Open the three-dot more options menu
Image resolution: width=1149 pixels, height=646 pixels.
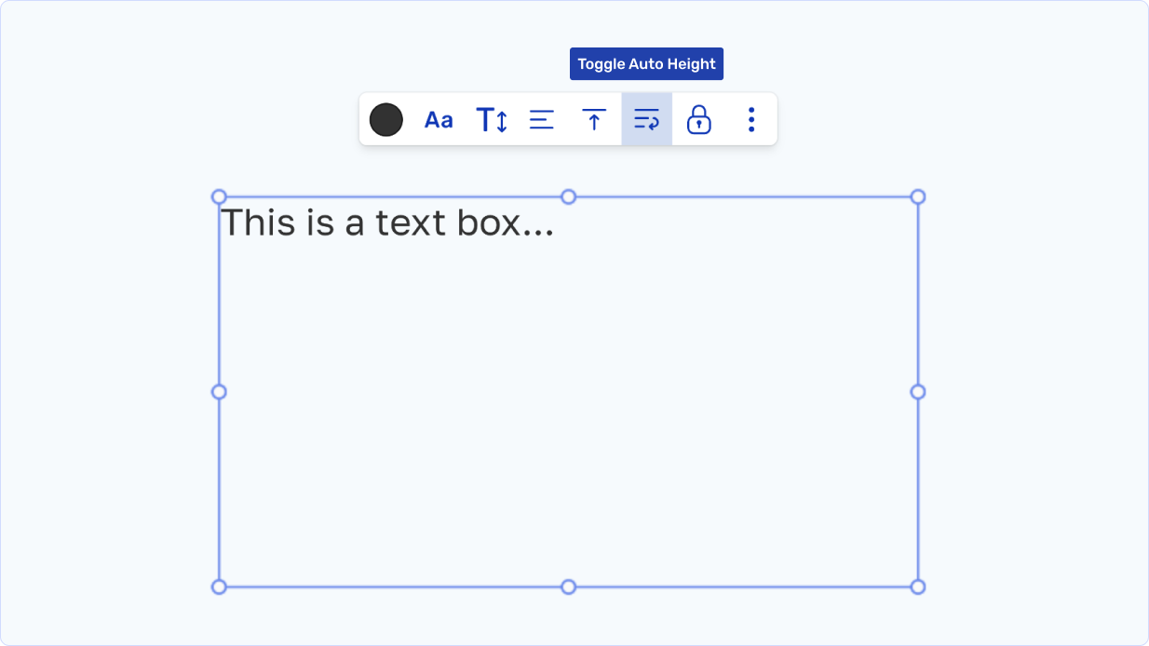750,119
